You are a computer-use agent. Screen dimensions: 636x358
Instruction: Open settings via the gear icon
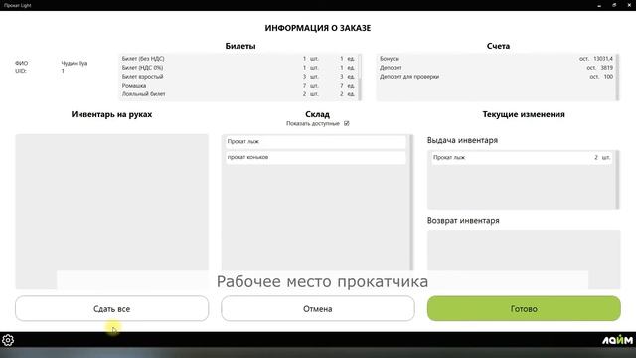8,340
